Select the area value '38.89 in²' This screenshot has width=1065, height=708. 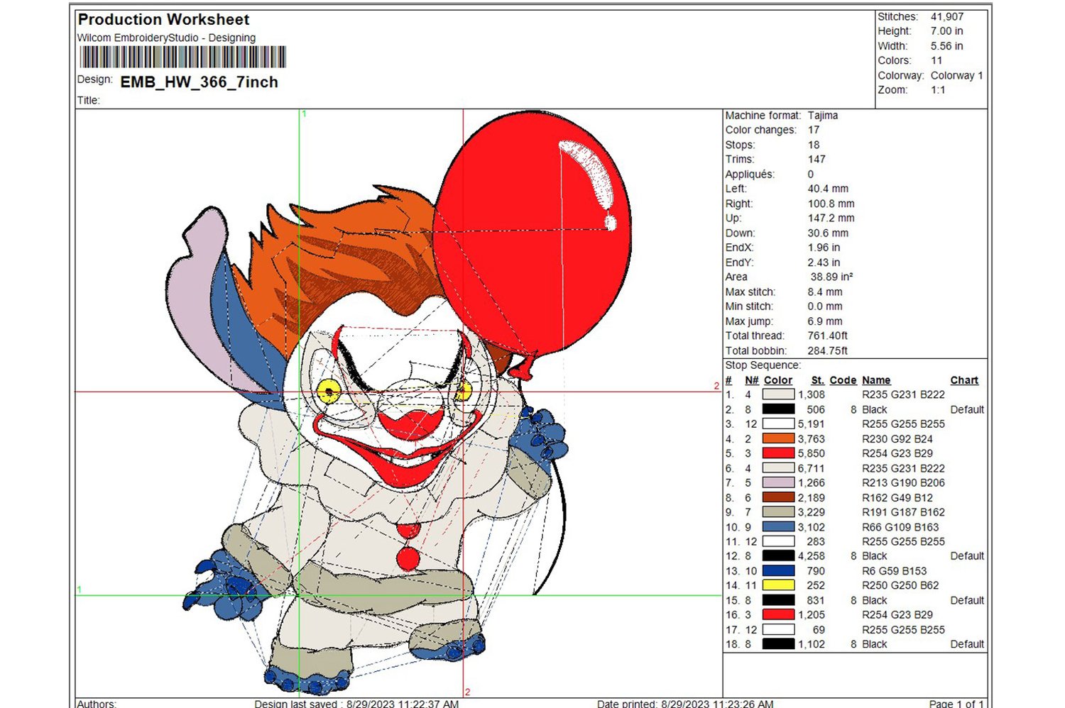831,277
